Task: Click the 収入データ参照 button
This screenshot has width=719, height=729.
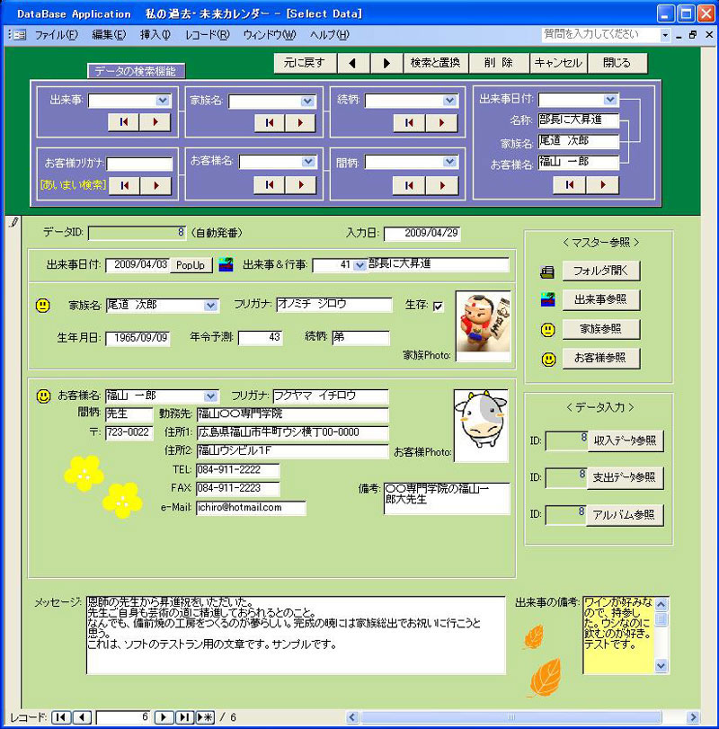Action: pos(626,441)
